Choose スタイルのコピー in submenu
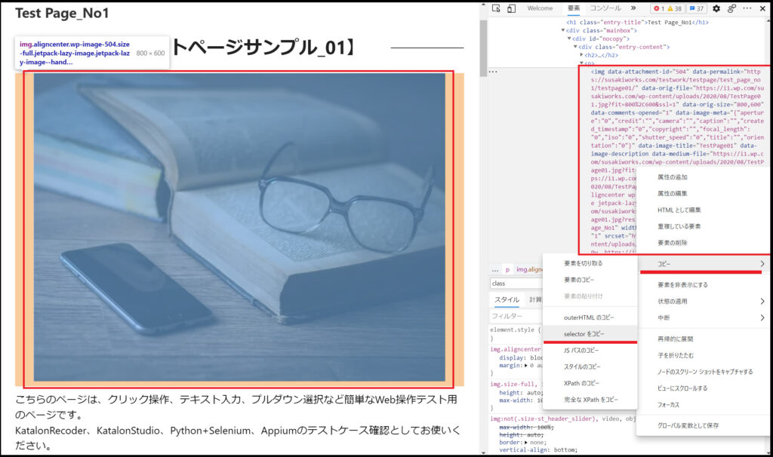 [582, 367]
